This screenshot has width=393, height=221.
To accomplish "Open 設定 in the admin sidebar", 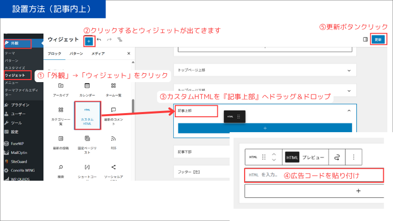I will coord(14,132).
